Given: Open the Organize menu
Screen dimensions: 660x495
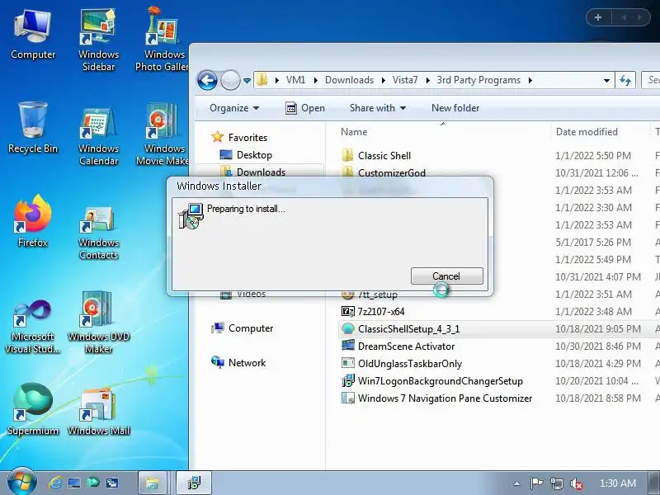Looking at the screenshot, I should pyautogui.click(x=234, y=108).
